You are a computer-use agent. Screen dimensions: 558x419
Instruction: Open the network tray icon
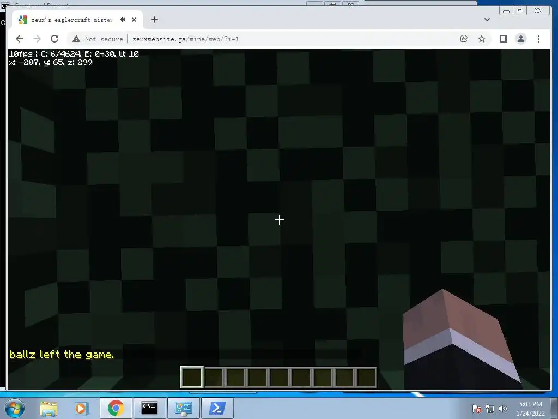(490, 409)
